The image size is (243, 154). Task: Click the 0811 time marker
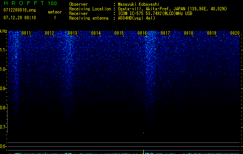click(x=26, y=33)
